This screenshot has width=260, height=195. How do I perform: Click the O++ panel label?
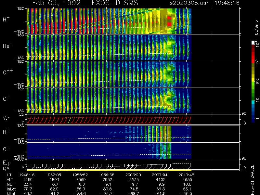(x=7, y=72)
